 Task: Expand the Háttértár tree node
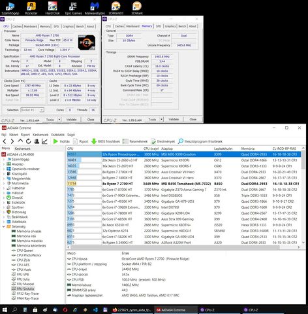coord(3,188)
